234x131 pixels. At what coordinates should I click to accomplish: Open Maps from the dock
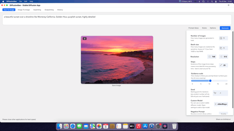tap(92, 126)
